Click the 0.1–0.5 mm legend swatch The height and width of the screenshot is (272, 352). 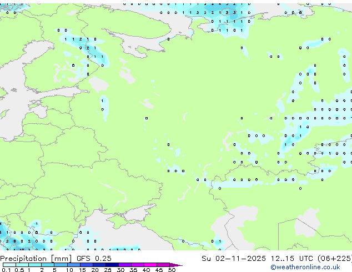tap(9, 265)
